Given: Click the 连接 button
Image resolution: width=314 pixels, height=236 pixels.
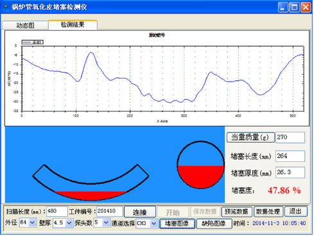Looking at the screenshot, I should (140, 212).
